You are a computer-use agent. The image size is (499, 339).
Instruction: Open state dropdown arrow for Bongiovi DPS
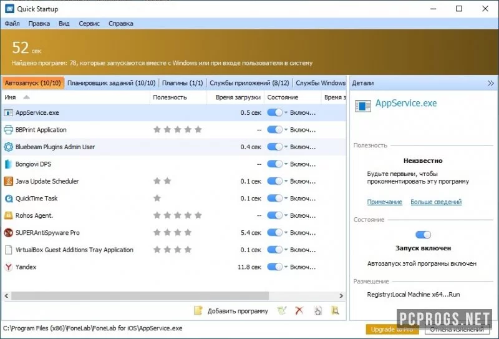pos(286,164)
